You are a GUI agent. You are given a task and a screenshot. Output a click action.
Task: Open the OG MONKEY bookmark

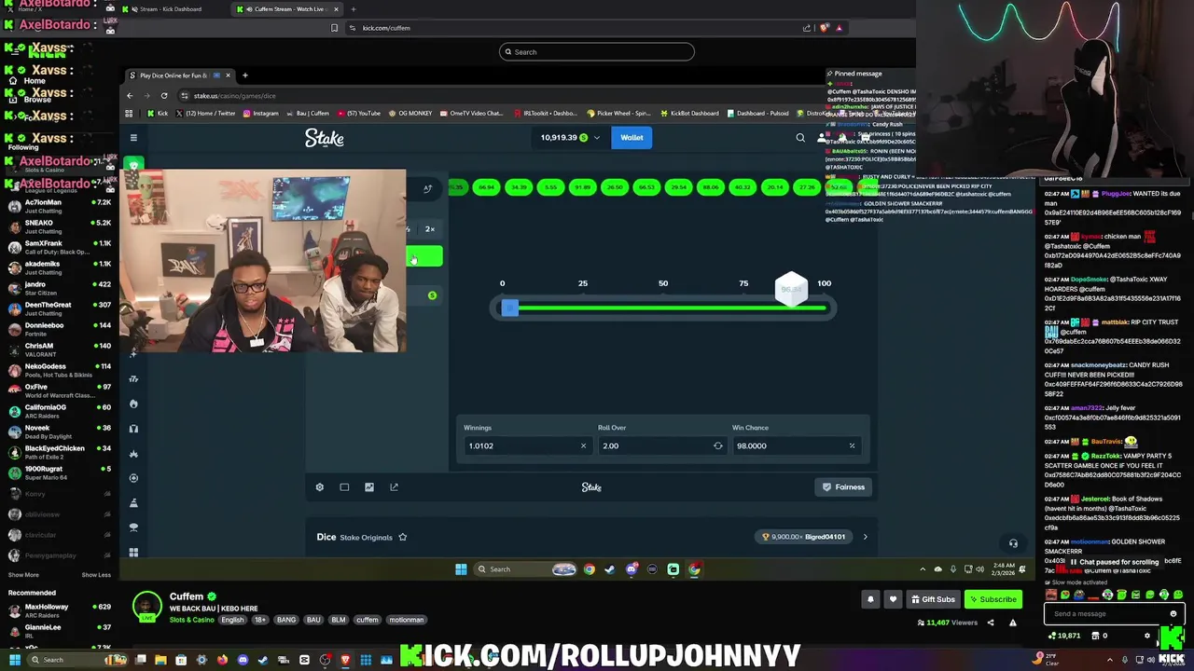coord(410,114)
